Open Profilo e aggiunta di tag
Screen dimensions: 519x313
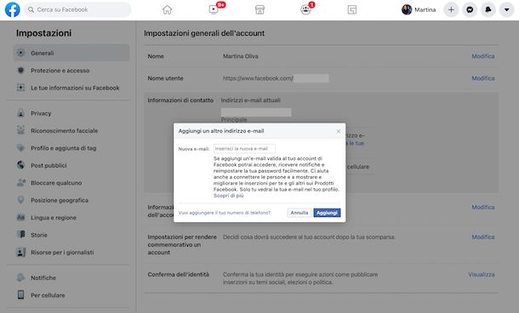tap(71, 148)
